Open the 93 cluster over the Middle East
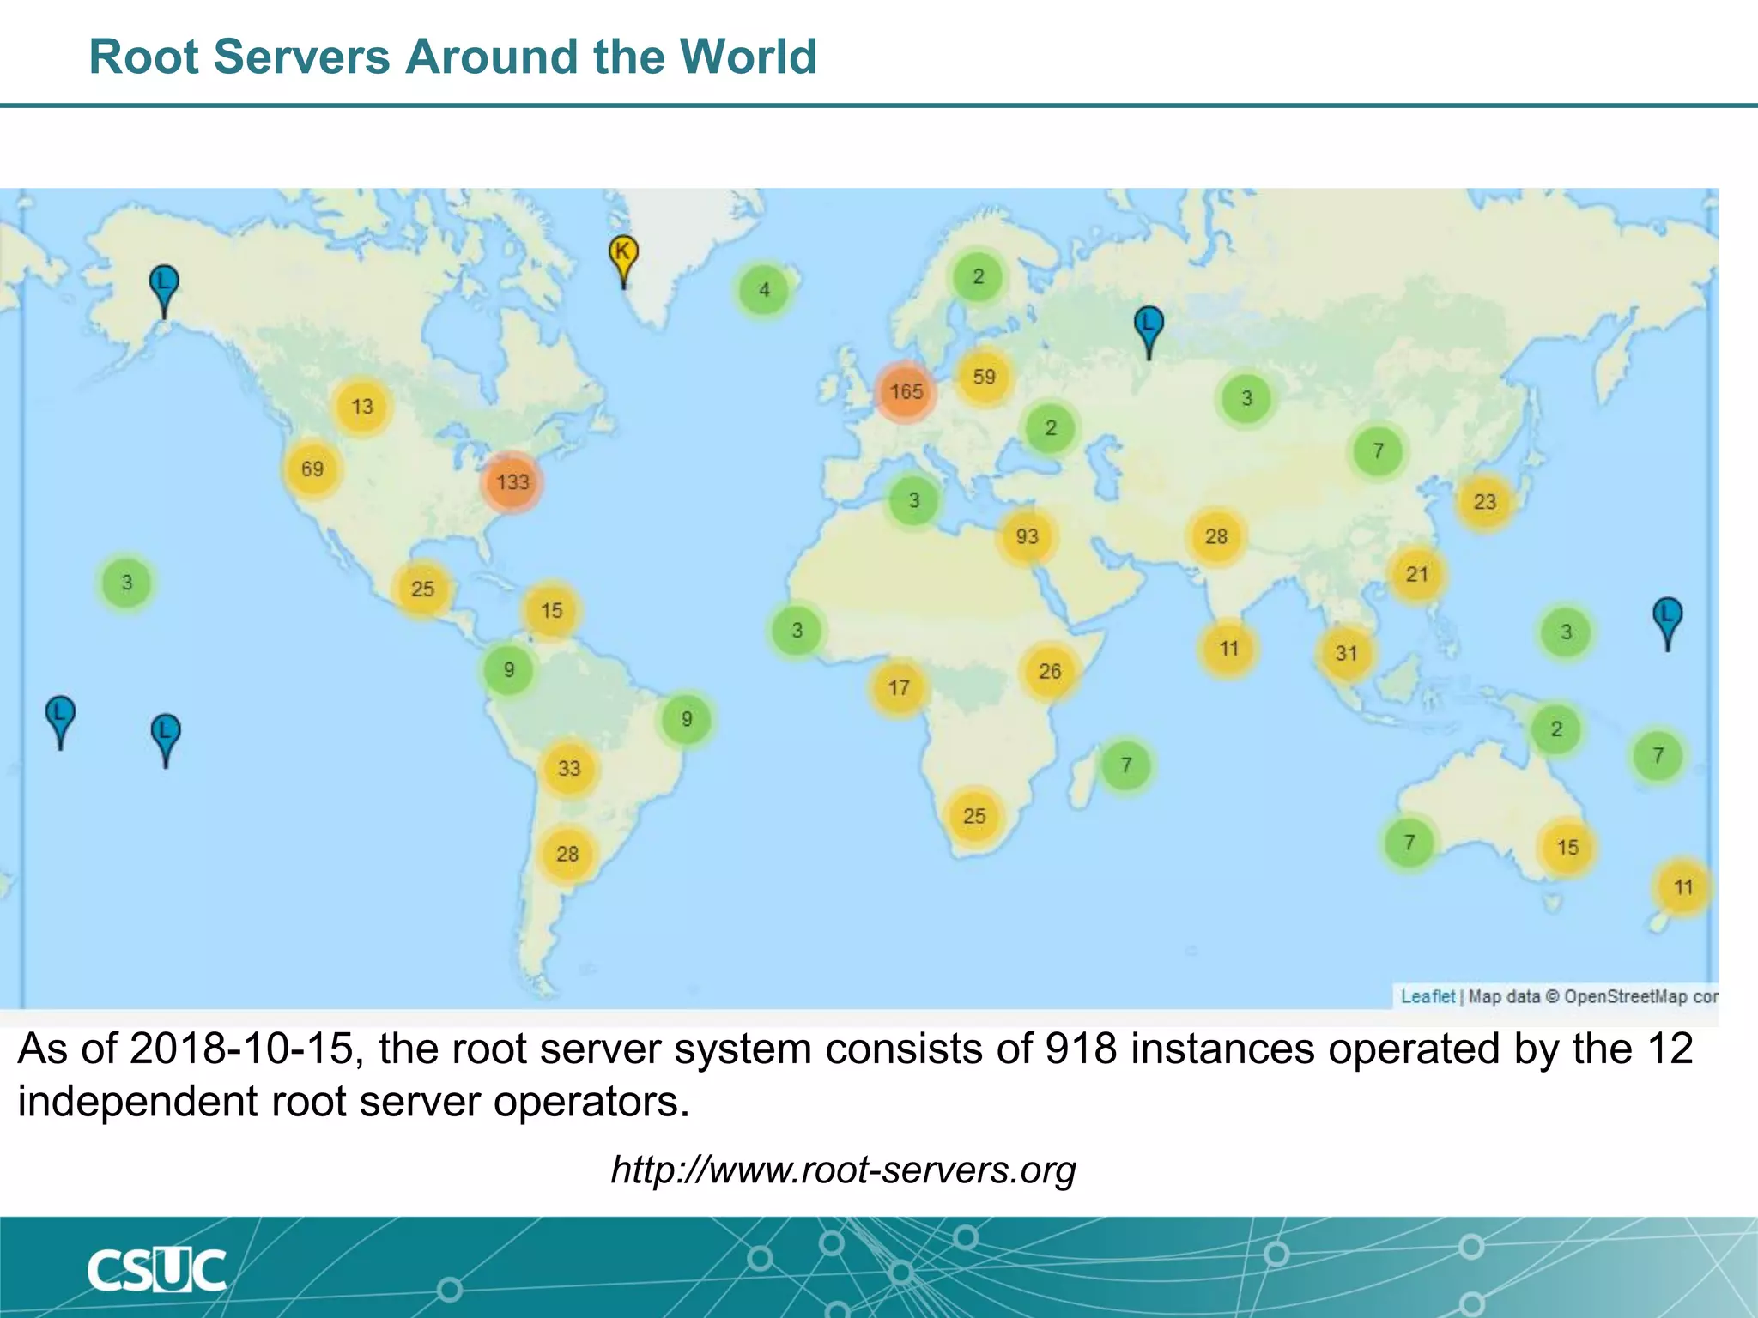This screenshot has height=1318, width=1758. tap(1027, 537)
